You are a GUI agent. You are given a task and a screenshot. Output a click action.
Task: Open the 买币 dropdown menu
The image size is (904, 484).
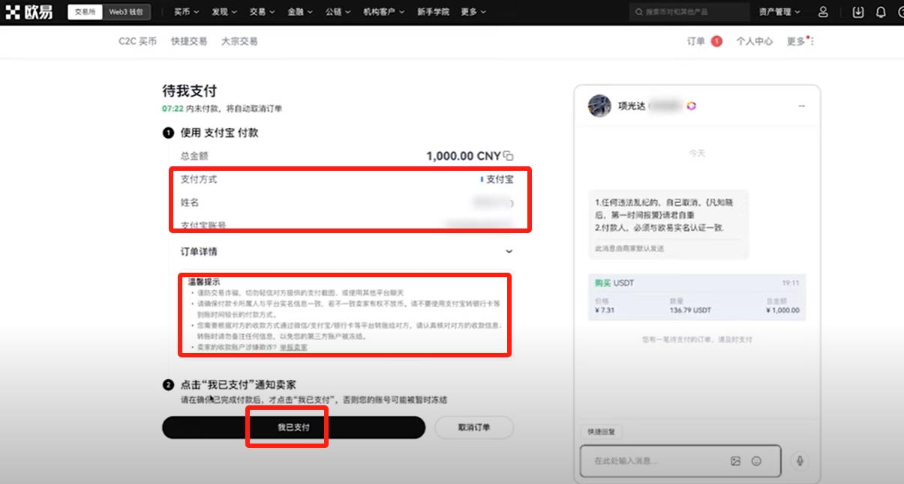coord(186,12)
